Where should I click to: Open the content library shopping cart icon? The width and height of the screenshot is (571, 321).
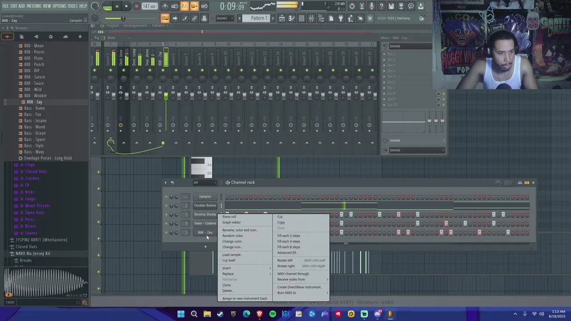370,18
